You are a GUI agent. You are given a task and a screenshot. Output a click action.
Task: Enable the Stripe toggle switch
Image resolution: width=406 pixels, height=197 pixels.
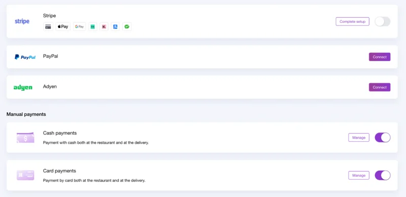coord(383,21)
